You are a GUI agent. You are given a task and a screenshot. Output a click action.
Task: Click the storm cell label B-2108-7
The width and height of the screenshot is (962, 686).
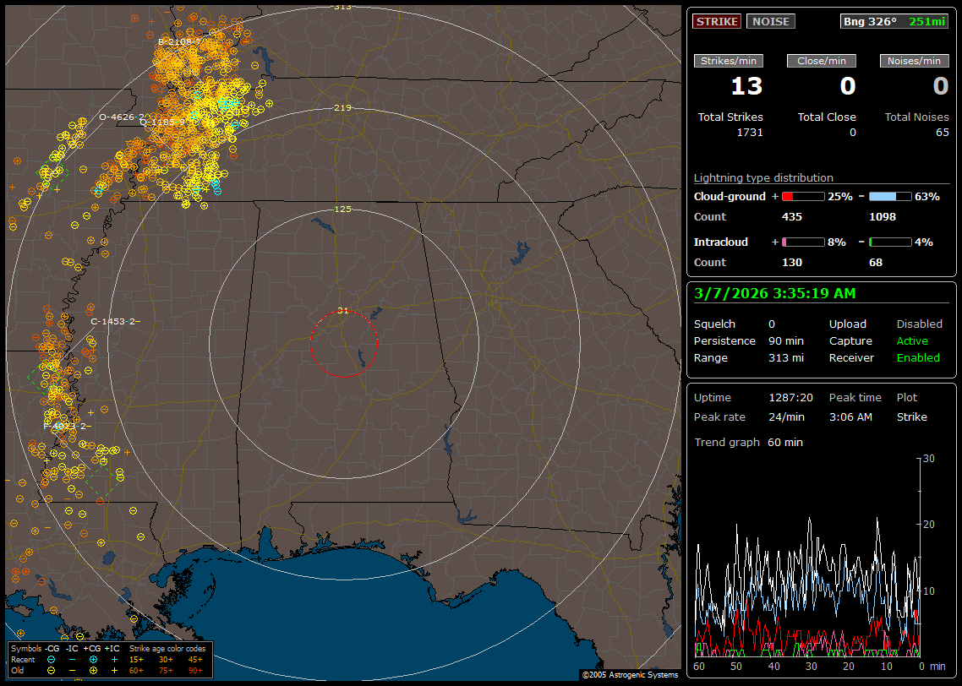click(x=179, y=41)
